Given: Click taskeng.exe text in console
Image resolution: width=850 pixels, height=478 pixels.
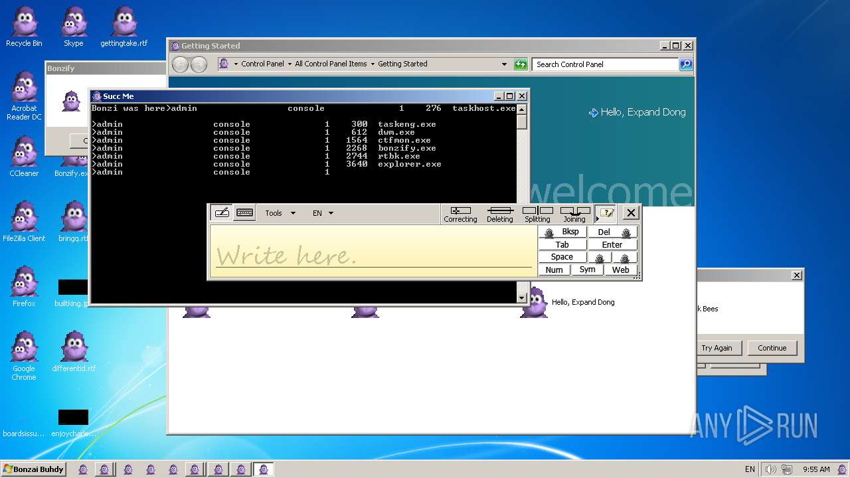Looking at the screenshot, I should tap(407, 124).
